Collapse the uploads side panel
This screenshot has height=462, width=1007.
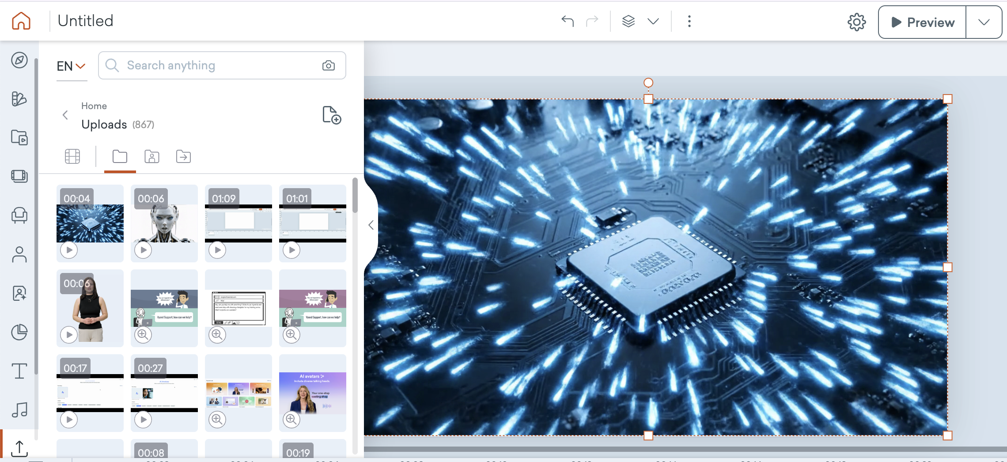click(x=371, y=225)
